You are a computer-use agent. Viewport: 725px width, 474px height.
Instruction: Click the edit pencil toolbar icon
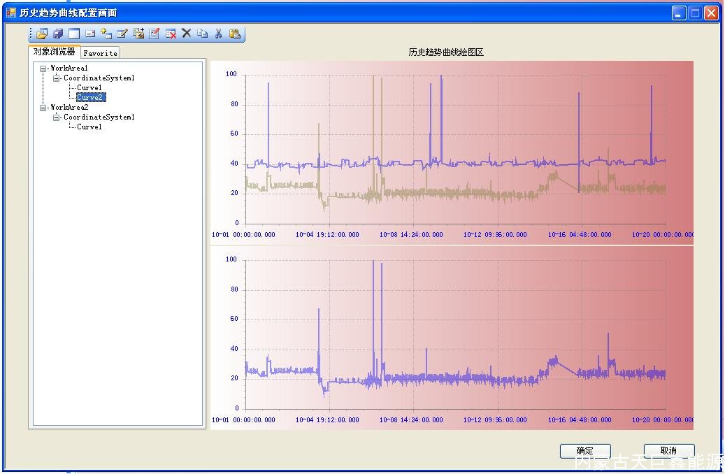click(122, 34)
